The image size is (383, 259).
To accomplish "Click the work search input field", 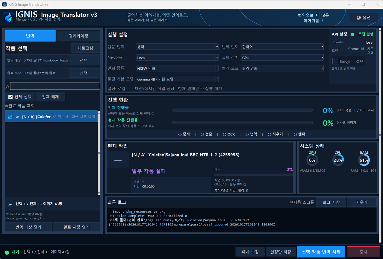I will [x=55, y=86].
